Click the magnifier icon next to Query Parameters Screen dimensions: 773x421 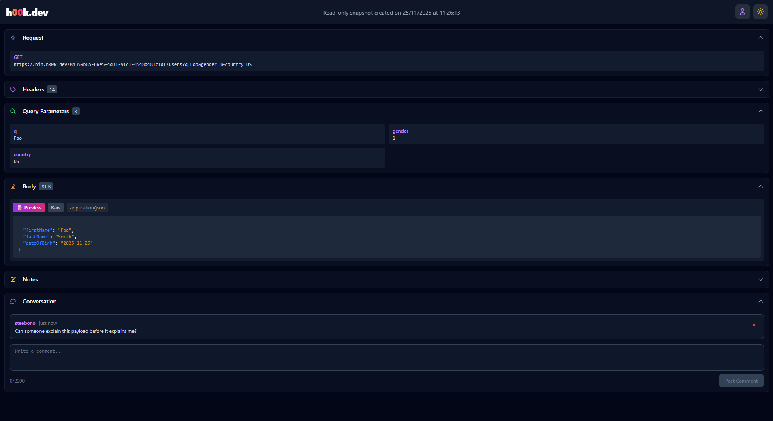click(x=13, y=111)
